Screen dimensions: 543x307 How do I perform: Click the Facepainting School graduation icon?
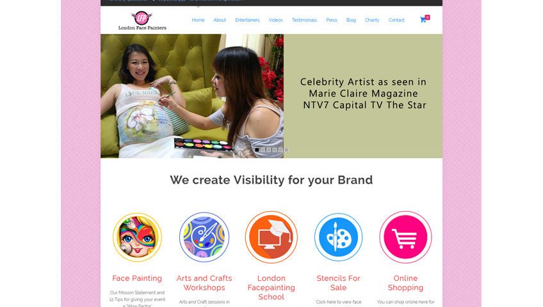(271, 237)
